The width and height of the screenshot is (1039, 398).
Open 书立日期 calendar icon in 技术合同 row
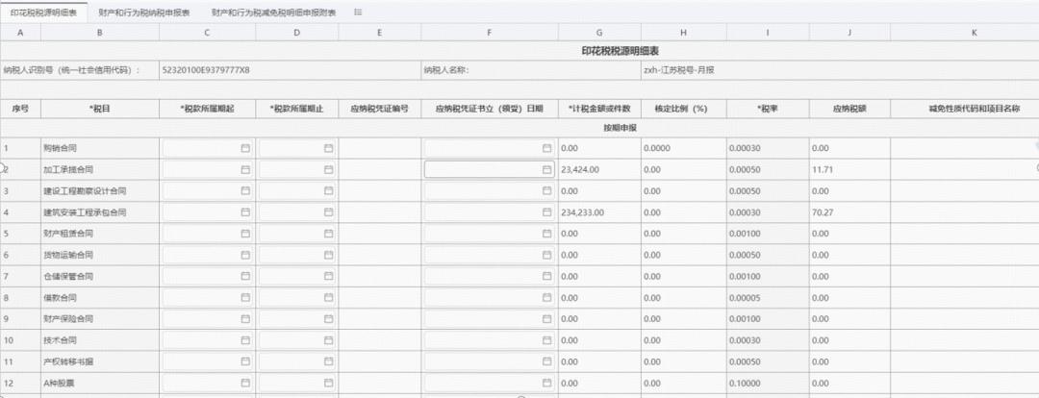[x=546, y=339]
